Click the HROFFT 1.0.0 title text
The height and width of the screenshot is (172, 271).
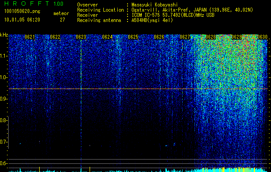(34, 3)
